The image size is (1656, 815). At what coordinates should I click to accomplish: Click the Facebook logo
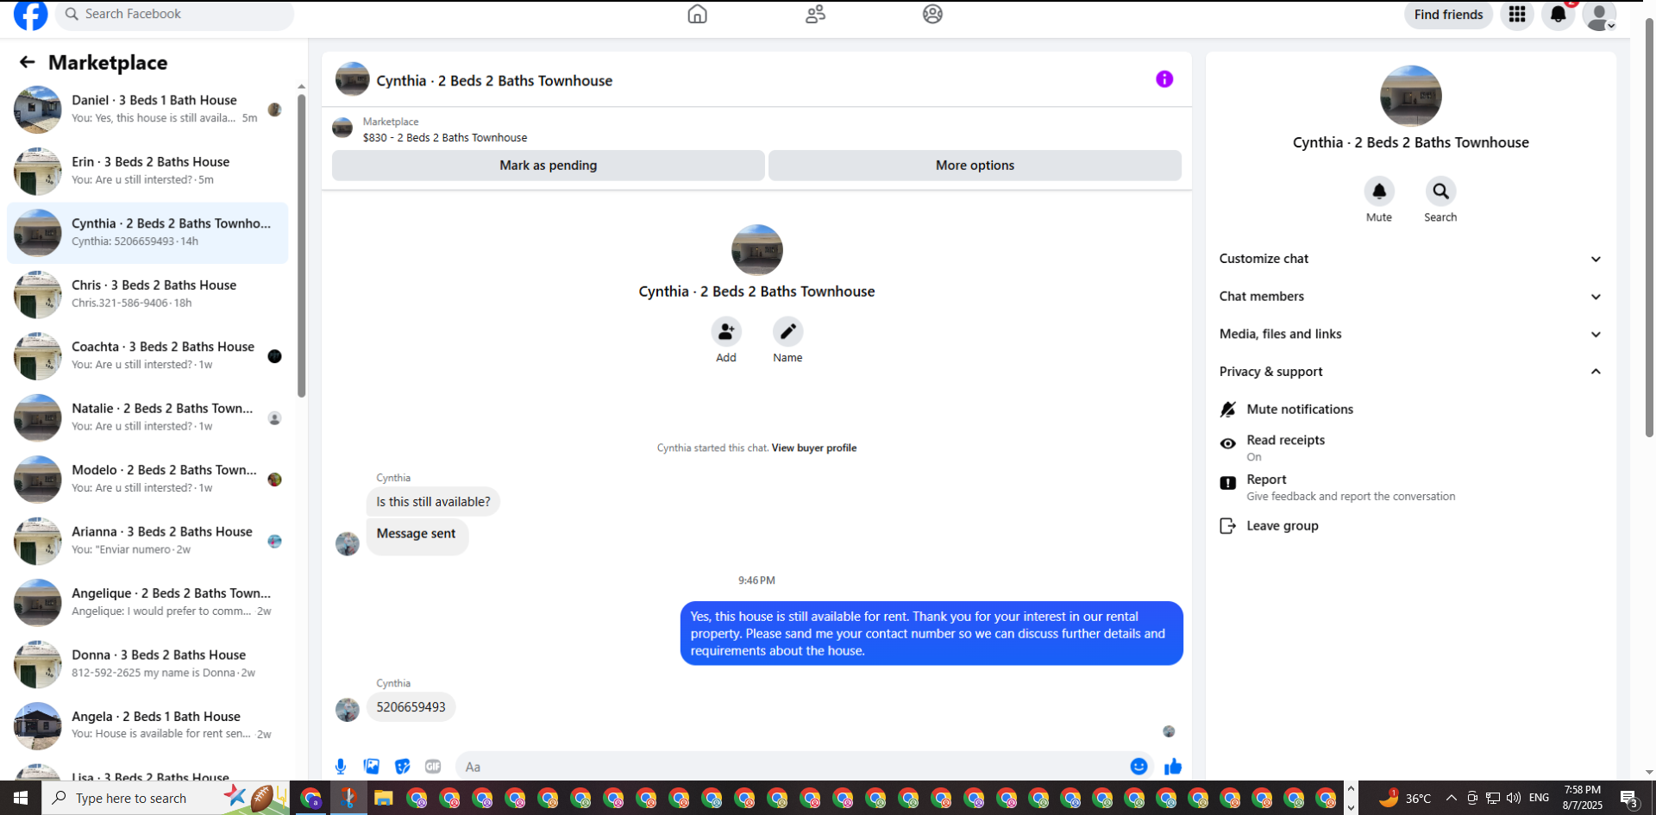click(x=31, y=15)
